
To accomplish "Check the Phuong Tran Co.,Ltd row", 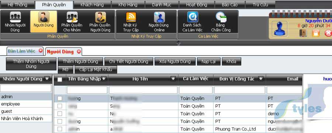I will tap(60, 129).
